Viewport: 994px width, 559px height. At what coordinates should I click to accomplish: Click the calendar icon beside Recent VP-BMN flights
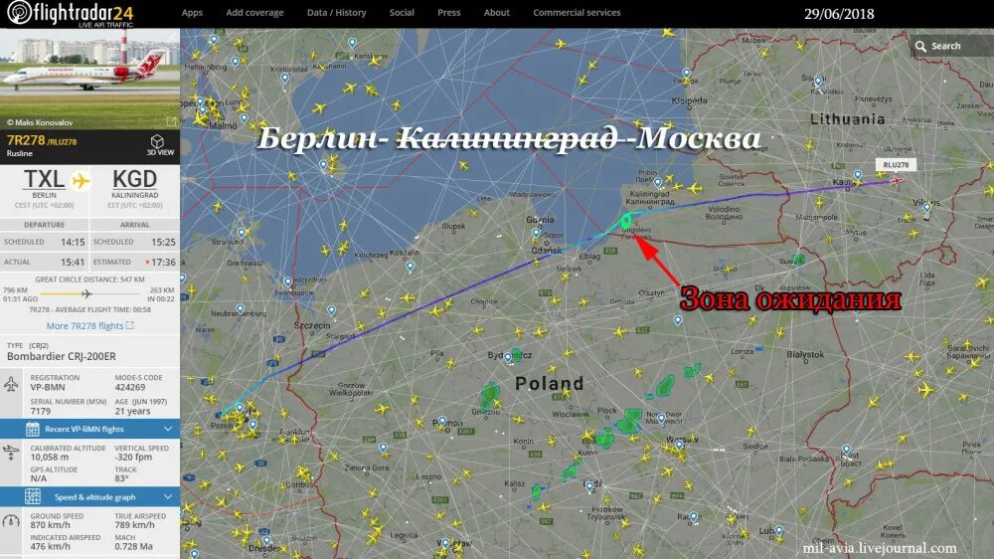pos(33,429)
